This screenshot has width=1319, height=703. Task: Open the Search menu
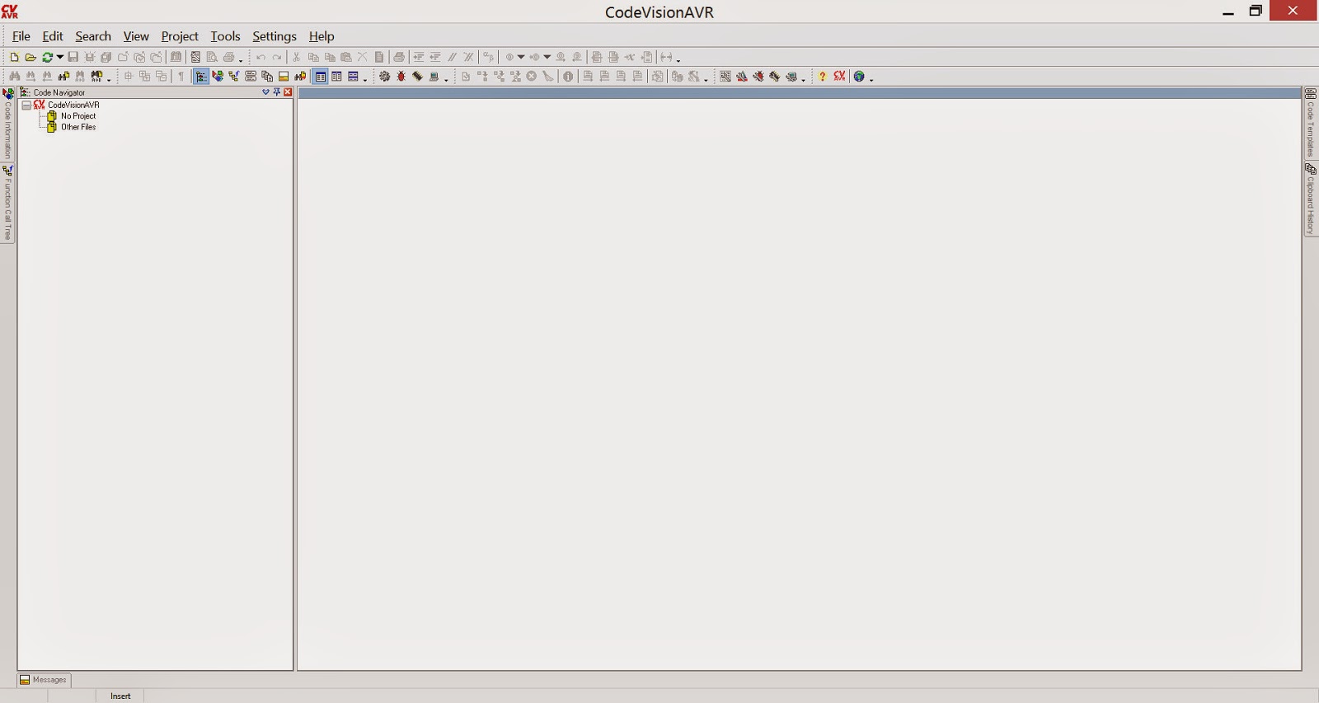pos(93,36)
